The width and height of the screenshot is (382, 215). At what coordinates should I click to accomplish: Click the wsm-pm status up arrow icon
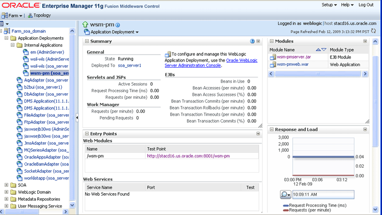click(x=85, y=24)
